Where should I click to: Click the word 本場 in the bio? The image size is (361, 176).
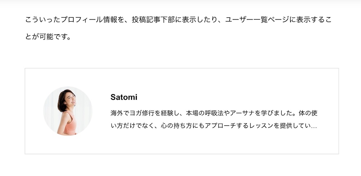[192, 113]
